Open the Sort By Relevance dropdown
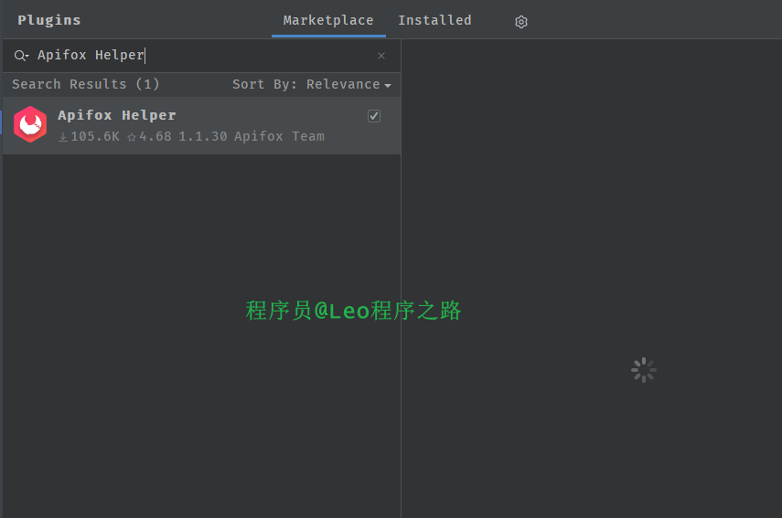Screen dimensions: 782x518 tap(312, 84)
